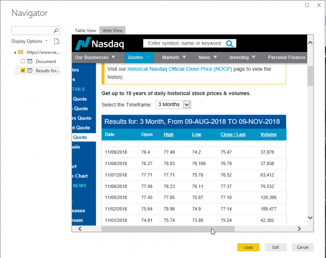326x258 pixels.
Task: Click horizontal scroll right arrow
Action: (299, 229)
